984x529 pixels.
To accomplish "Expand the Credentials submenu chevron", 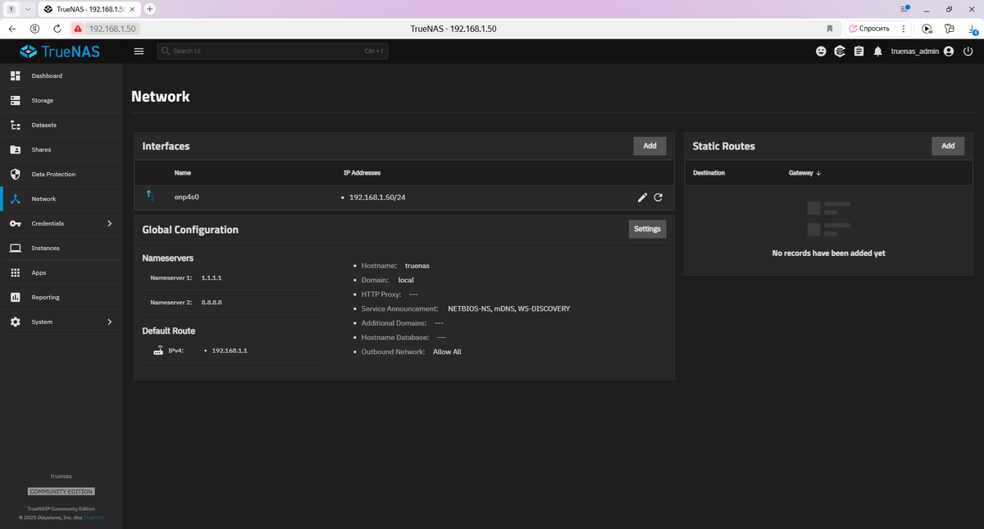I will click(110, 223).
